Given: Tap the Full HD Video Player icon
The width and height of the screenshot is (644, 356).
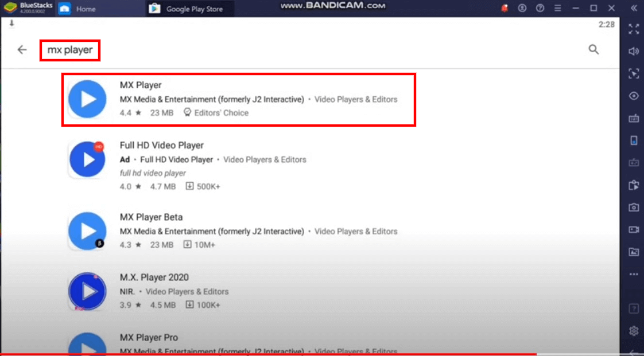Looking at the screenshot, I should click(x=87, y=159).
